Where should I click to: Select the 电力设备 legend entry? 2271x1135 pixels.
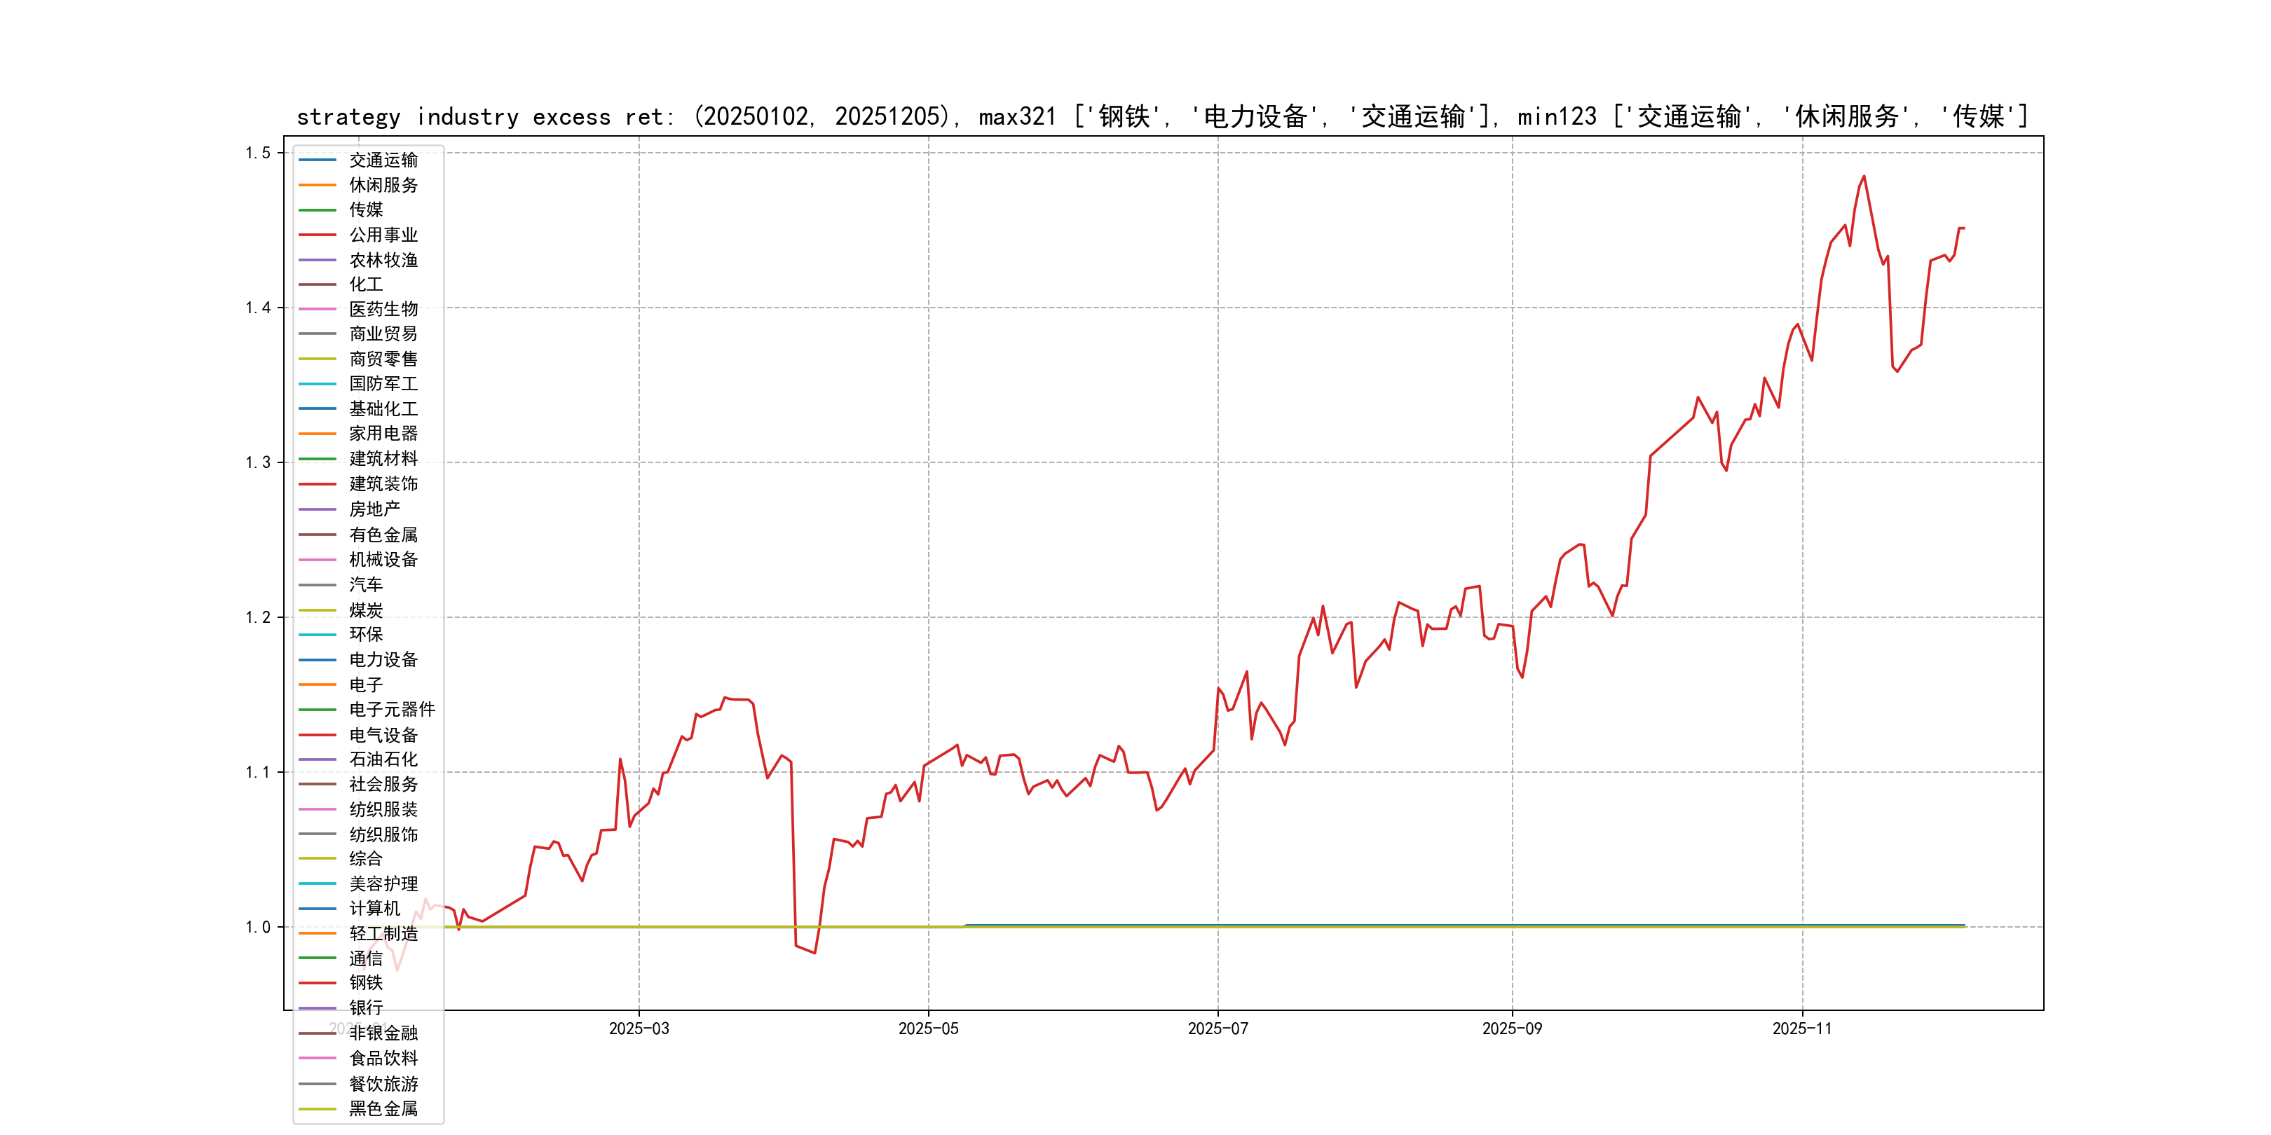click(383, 660)
